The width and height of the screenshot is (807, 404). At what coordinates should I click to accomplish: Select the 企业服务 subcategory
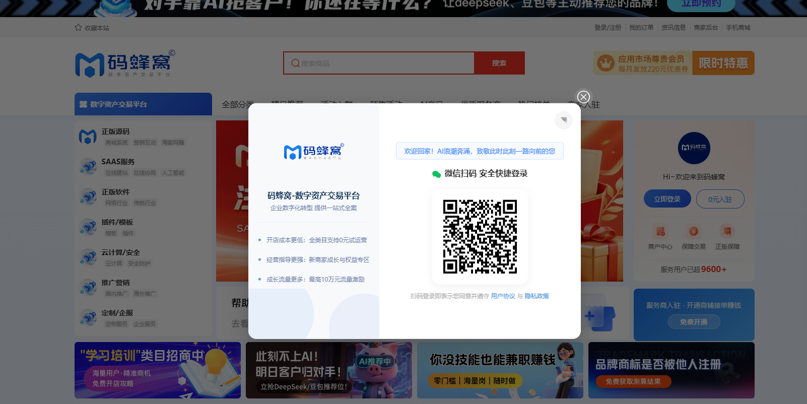[145, 324]
